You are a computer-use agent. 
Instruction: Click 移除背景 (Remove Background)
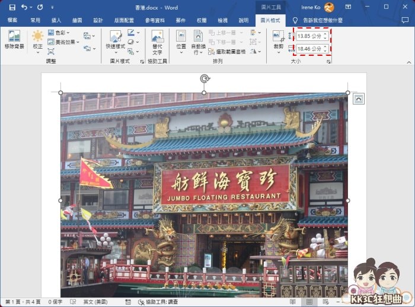pos(14,40)
